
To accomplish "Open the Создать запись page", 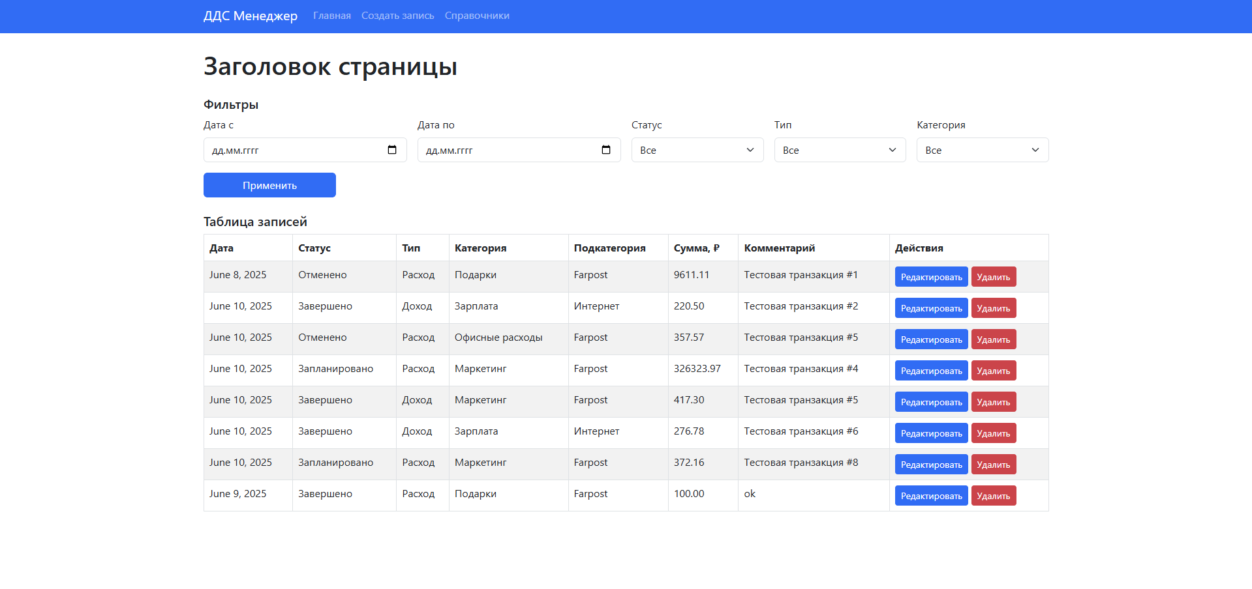I will tap(397, 16).
